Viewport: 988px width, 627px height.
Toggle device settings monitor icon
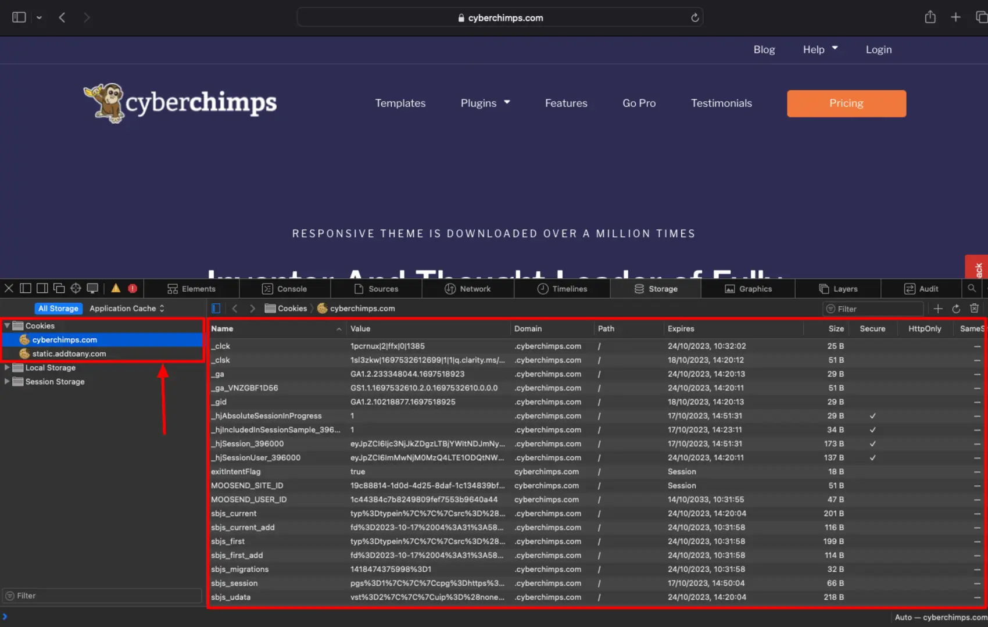click(92, 288)
